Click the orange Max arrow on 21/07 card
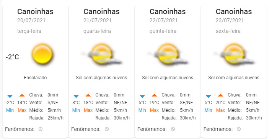 click(88, 95)
